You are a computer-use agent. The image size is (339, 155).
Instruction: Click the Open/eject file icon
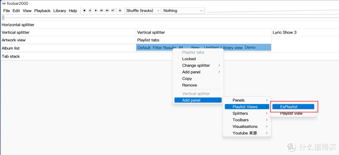coord(120,11)
